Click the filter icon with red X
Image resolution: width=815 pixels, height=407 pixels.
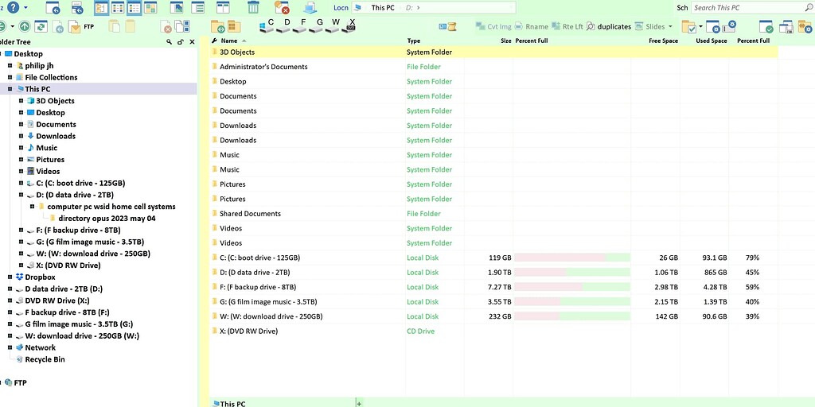pos(282,7)
